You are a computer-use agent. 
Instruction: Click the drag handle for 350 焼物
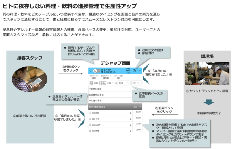point(90,131)
